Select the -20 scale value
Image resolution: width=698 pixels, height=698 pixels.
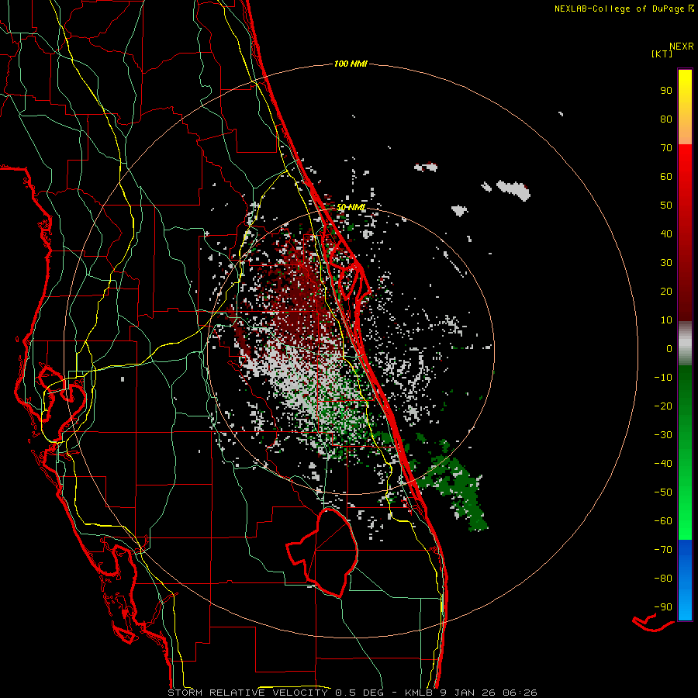663,406
